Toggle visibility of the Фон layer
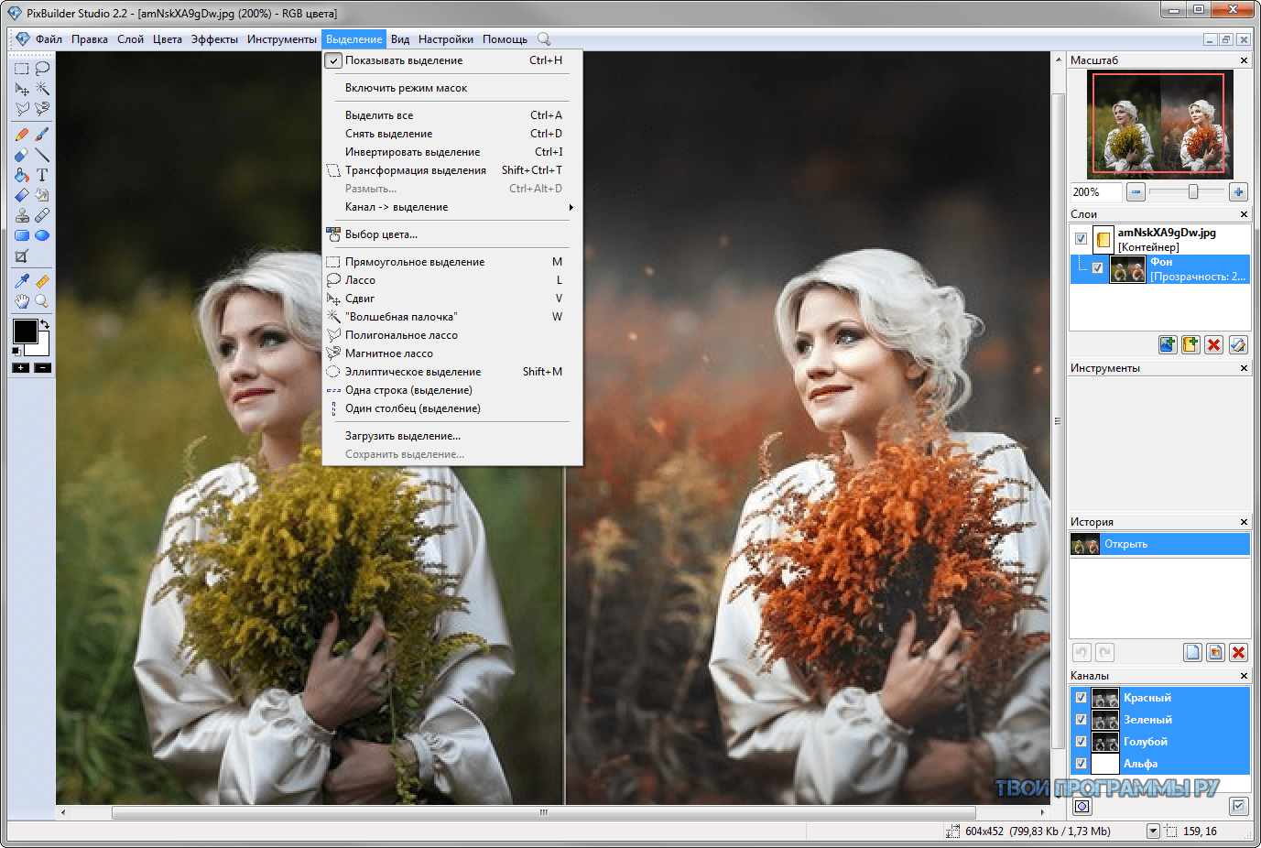This screenshot has width=1261, height=848. (x=1097, y=268)
